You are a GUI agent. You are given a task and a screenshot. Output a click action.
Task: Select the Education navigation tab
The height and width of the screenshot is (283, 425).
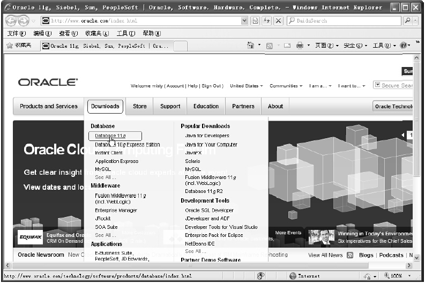[206, 106]
